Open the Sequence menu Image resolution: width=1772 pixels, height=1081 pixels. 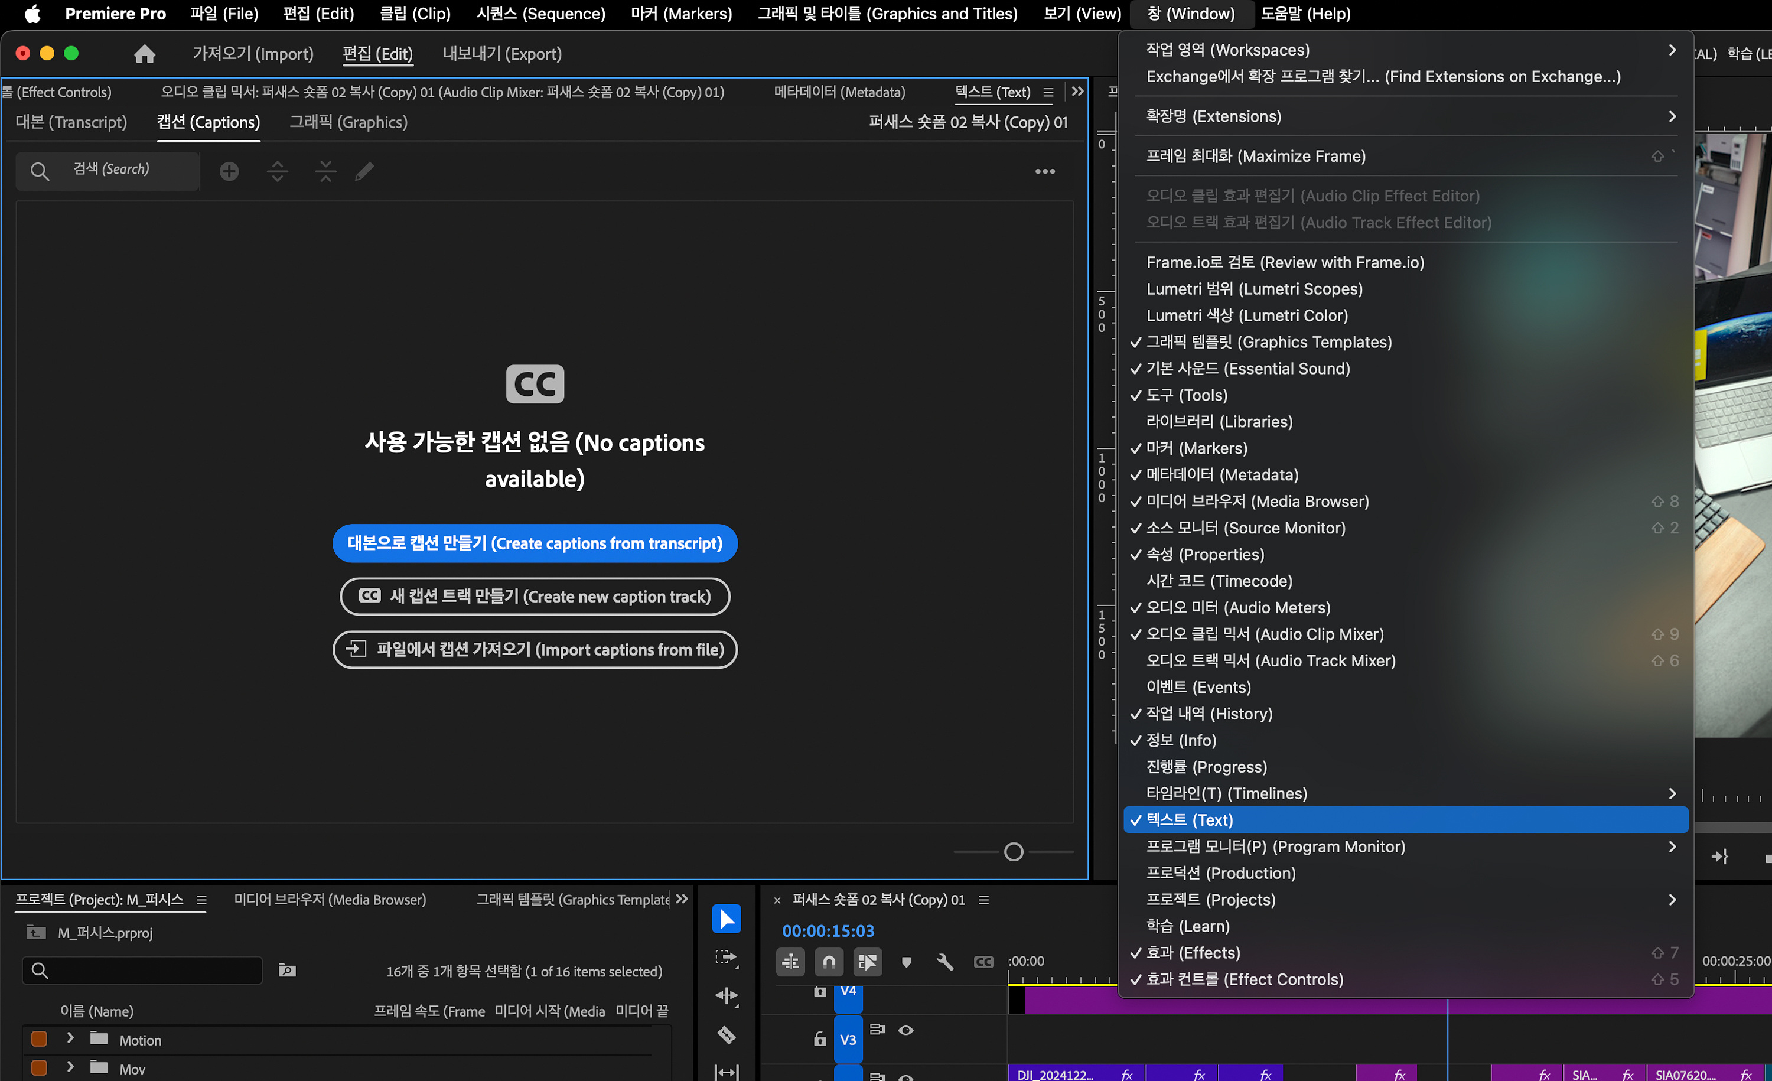pos(541,14)
